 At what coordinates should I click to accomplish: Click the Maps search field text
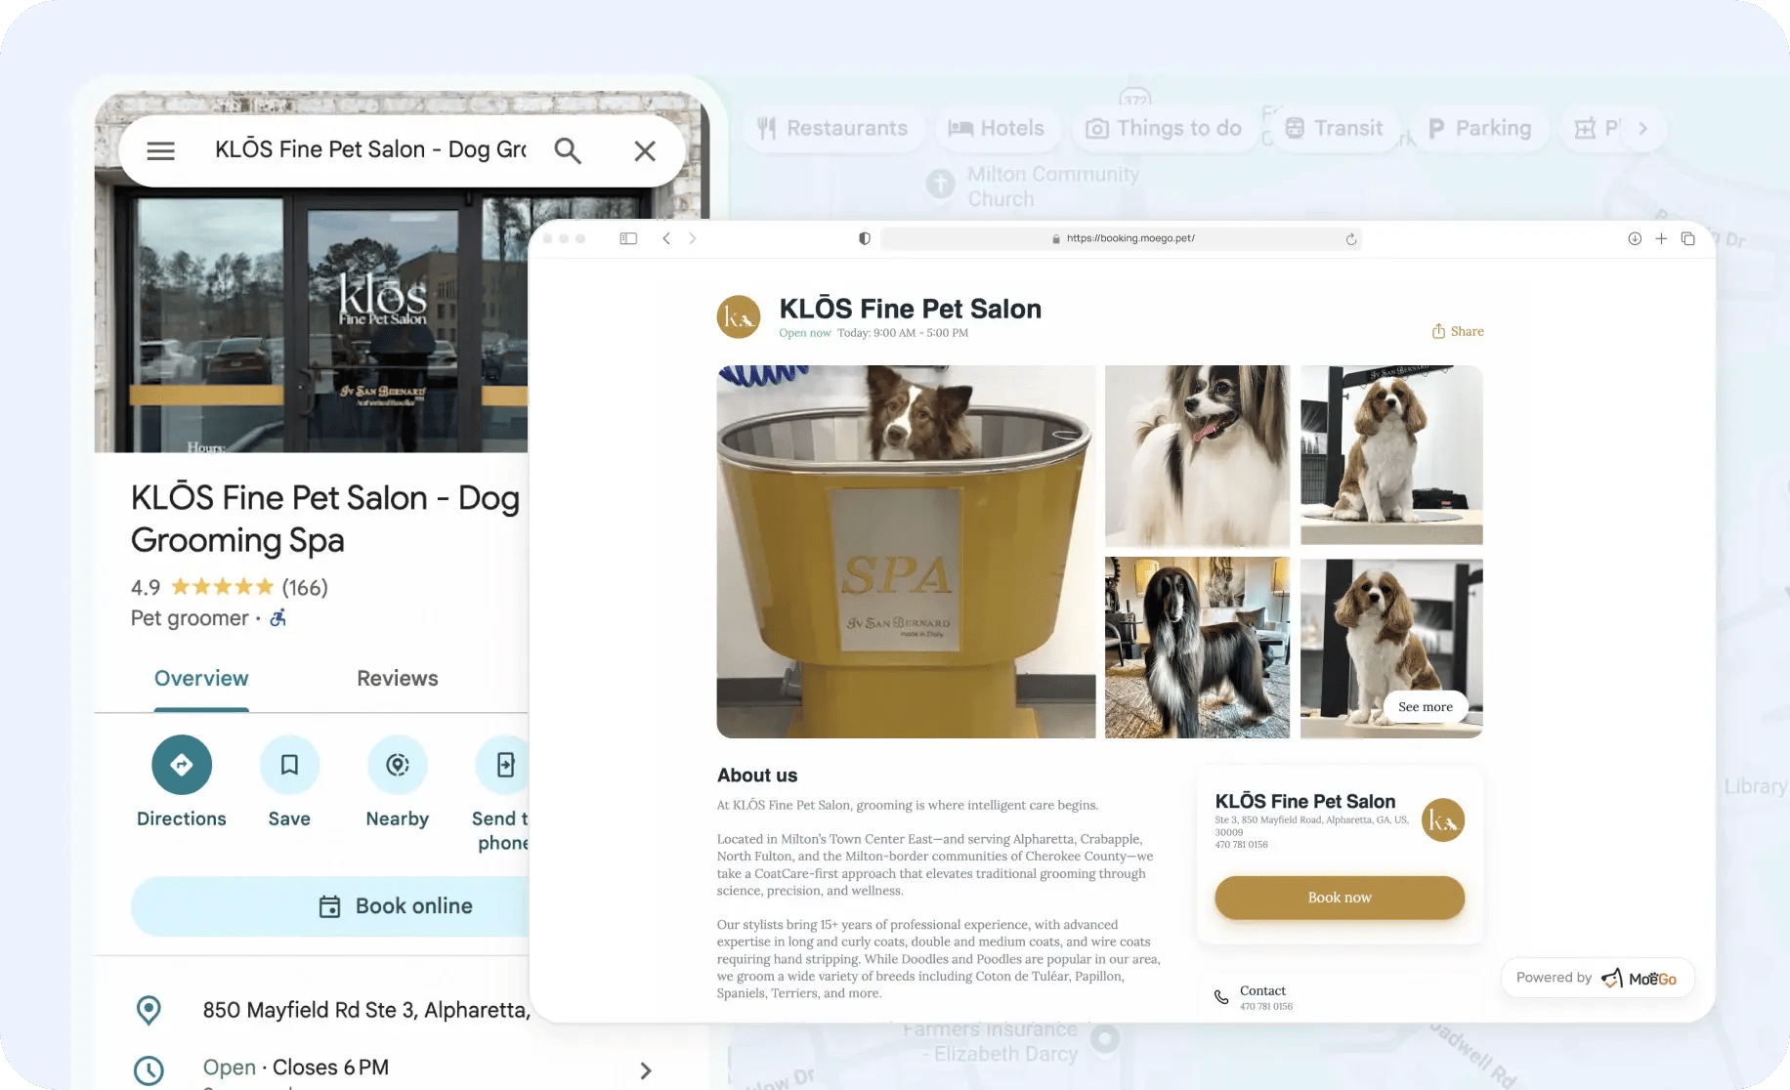370,149
